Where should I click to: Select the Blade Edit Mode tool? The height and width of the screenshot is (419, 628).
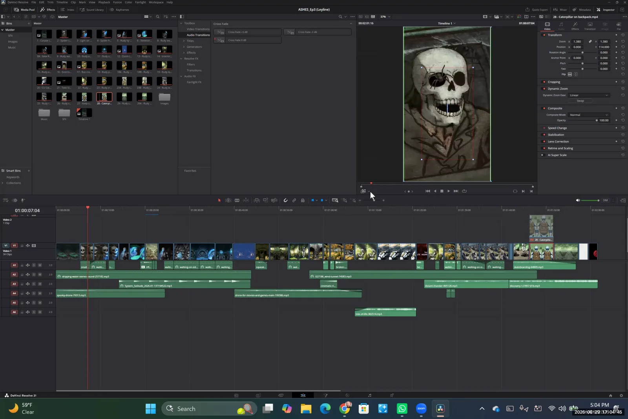237,200
